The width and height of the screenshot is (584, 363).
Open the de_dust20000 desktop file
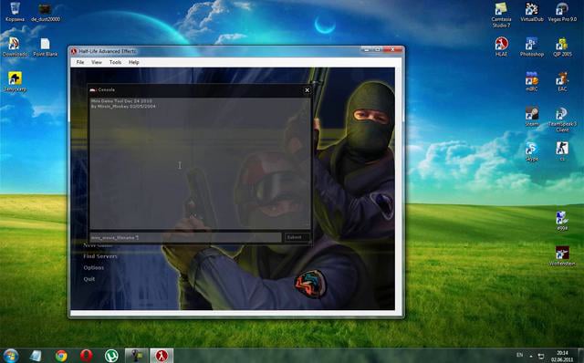coord(45,12)
